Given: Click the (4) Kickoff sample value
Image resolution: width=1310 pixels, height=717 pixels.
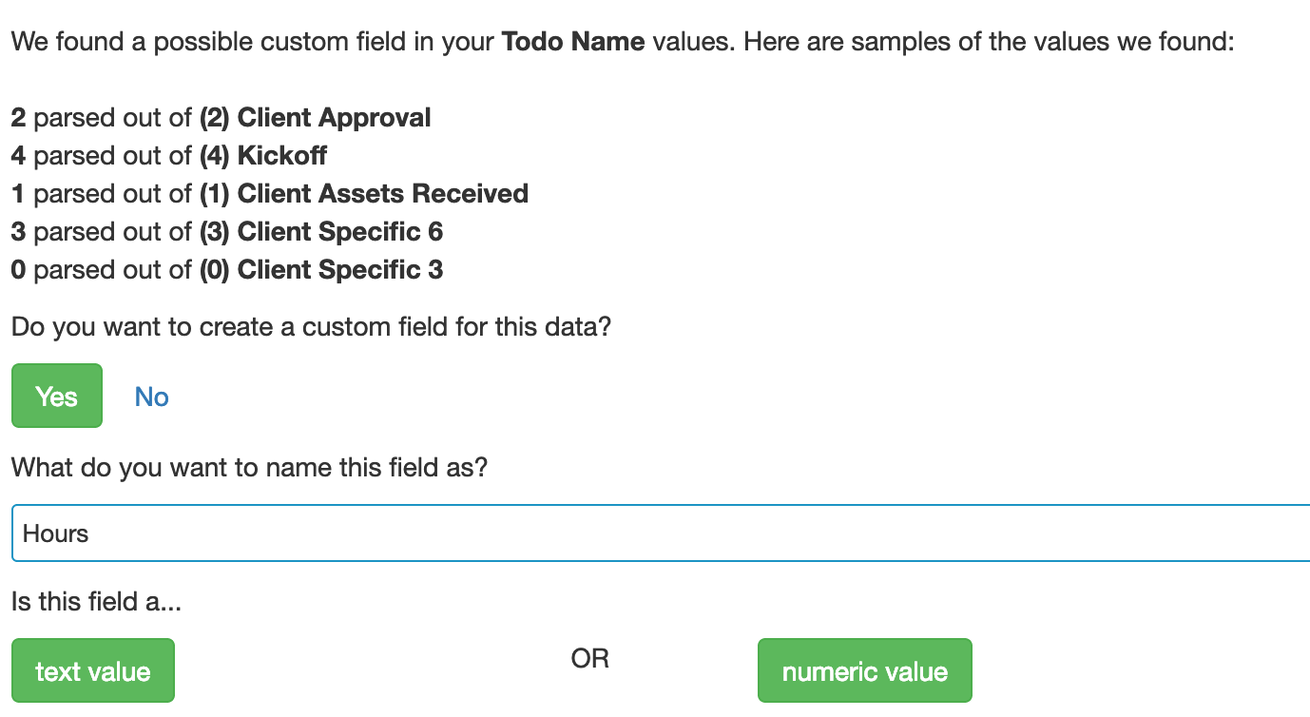Looking at the screenshot, I should coord(263,156).
